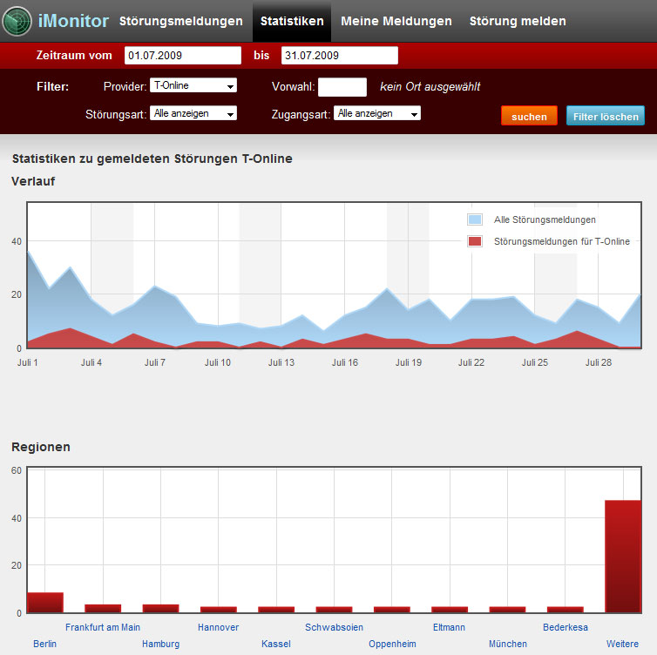
Task: Select the Berlin bar in Regionen chart
Action: click(45, 602)
